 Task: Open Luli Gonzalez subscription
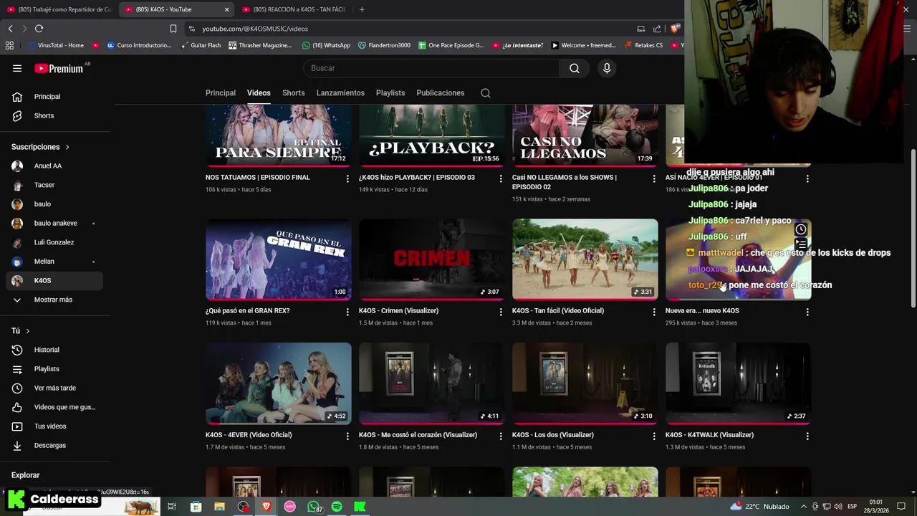click(54, 242)
